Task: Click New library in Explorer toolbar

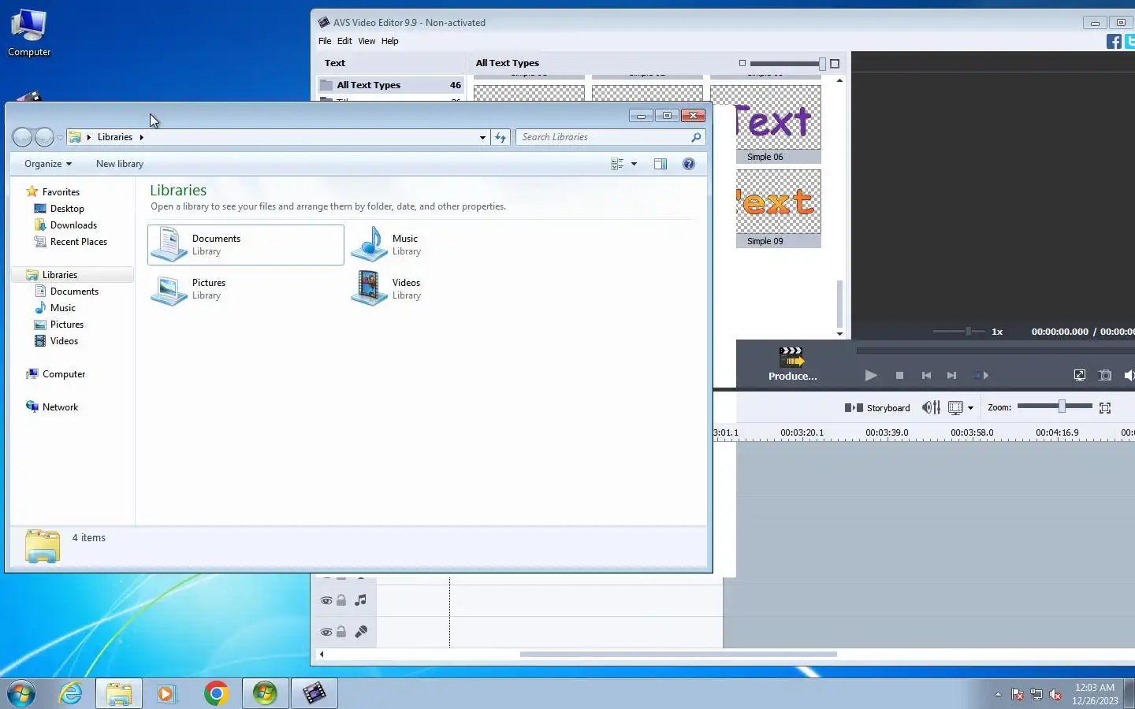Action: click(x=120, y=164)
